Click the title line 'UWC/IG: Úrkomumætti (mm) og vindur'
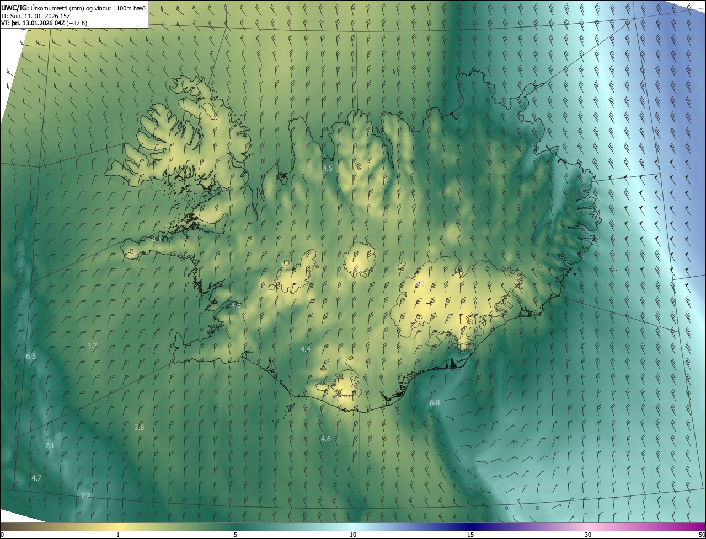The width and height of the screenshot is (706, 539). (73, 7)
